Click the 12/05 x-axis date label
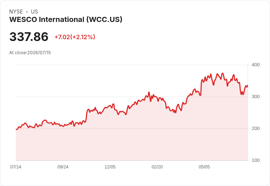This screenshot has width=270, height=186. pyautogui.click(x=110, y=167)
